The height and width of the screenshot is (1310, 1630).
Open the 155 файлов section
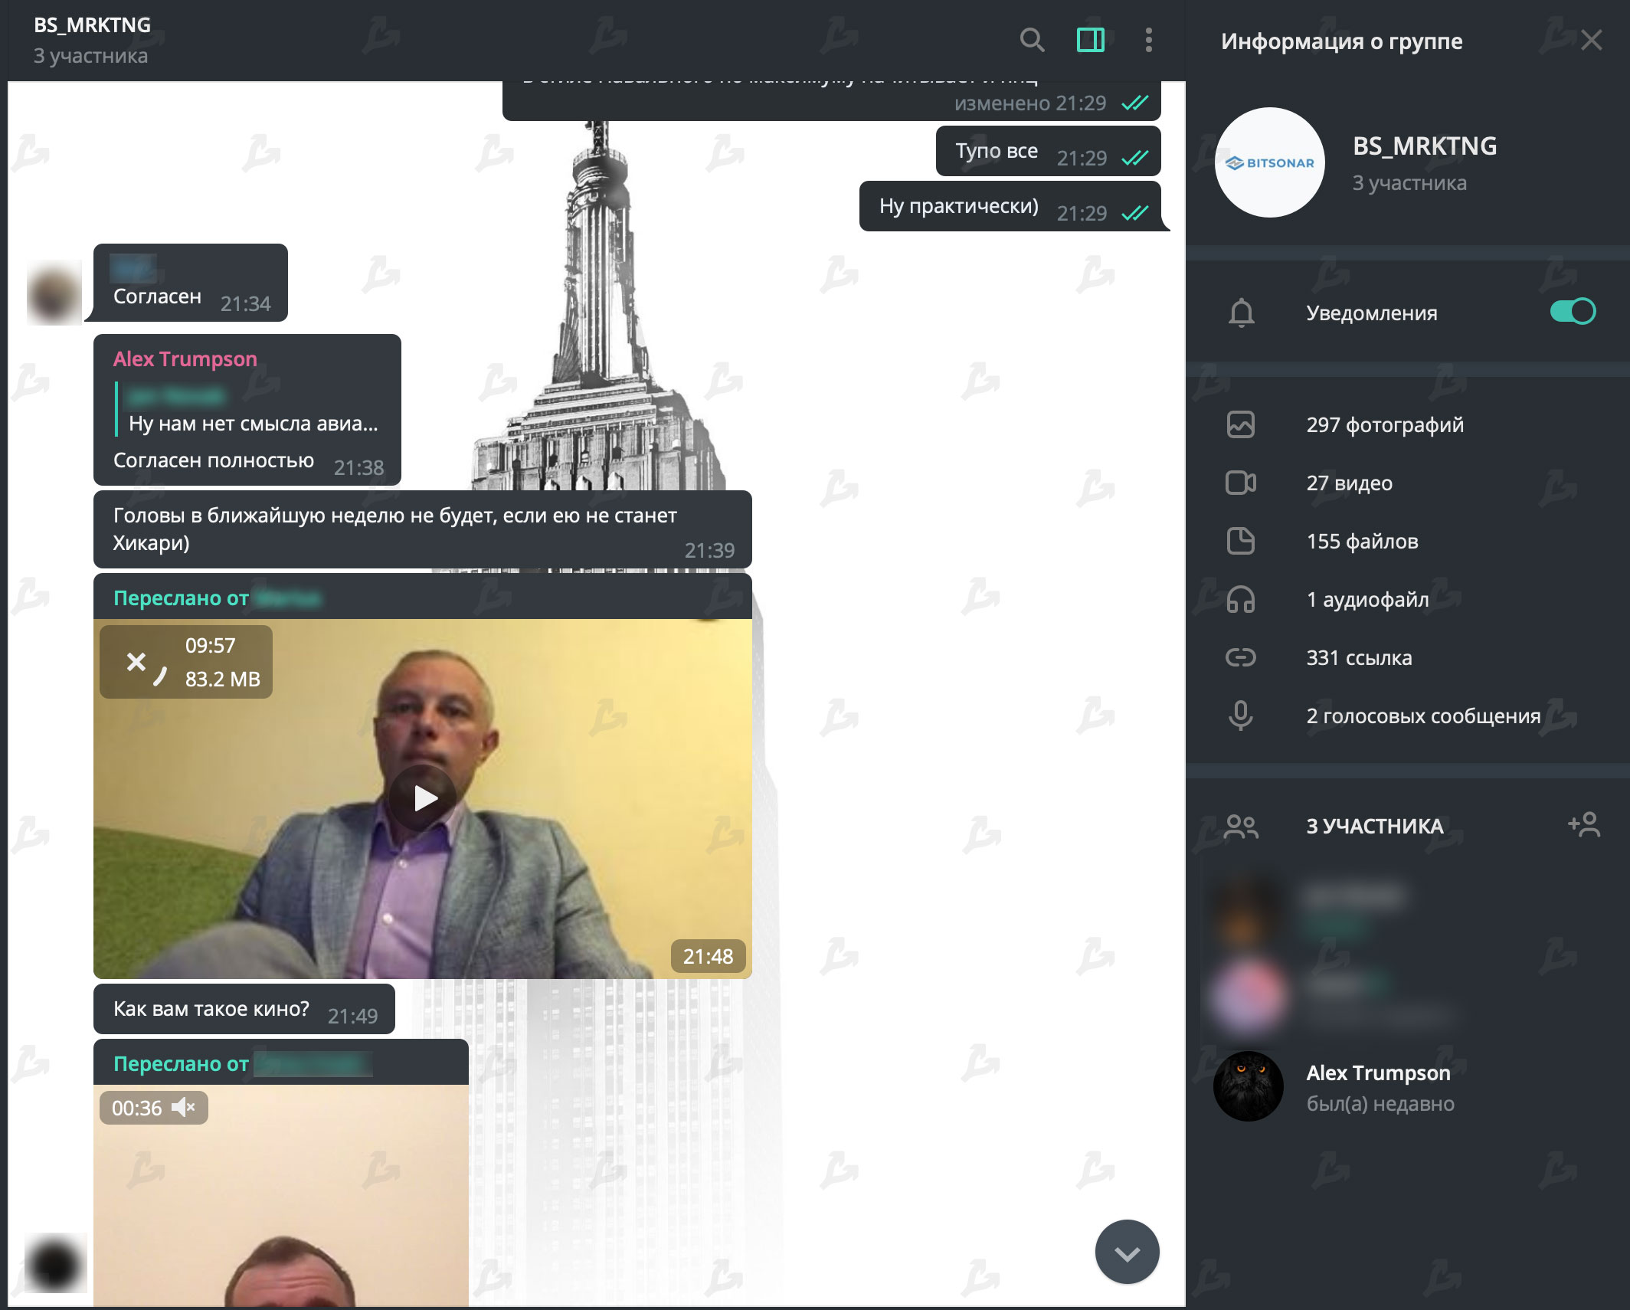(1362, 541)
